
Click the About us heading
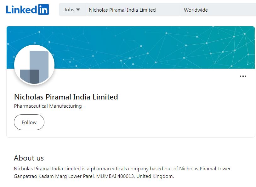click(x=29, y=158)
